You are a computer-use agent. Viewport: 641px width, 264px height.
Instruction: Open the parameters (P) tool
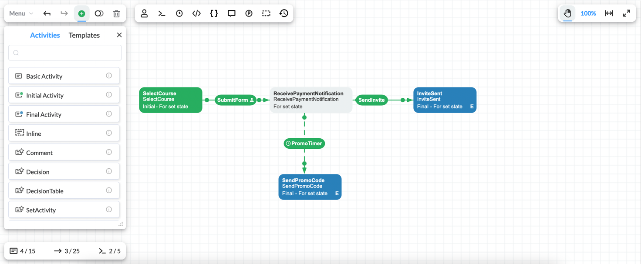coord(249,13)
